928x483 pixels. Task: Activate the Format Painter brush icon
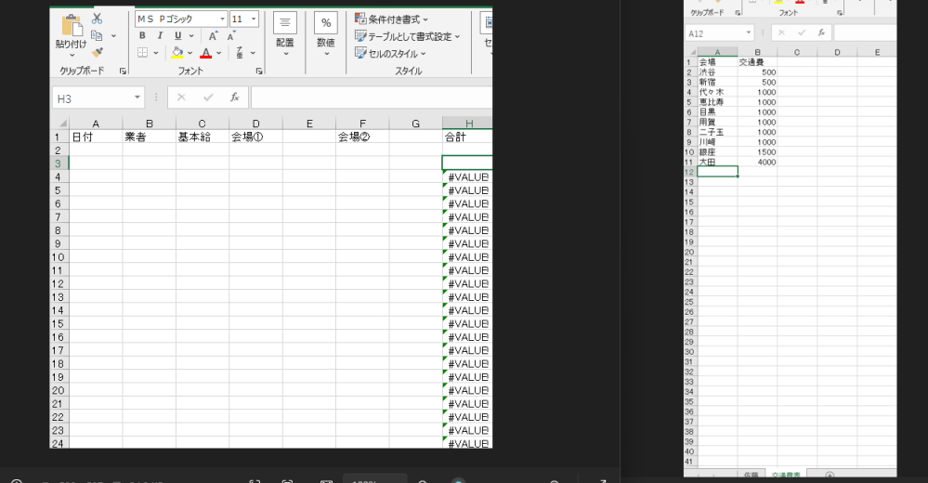click(x=98, y=53)
